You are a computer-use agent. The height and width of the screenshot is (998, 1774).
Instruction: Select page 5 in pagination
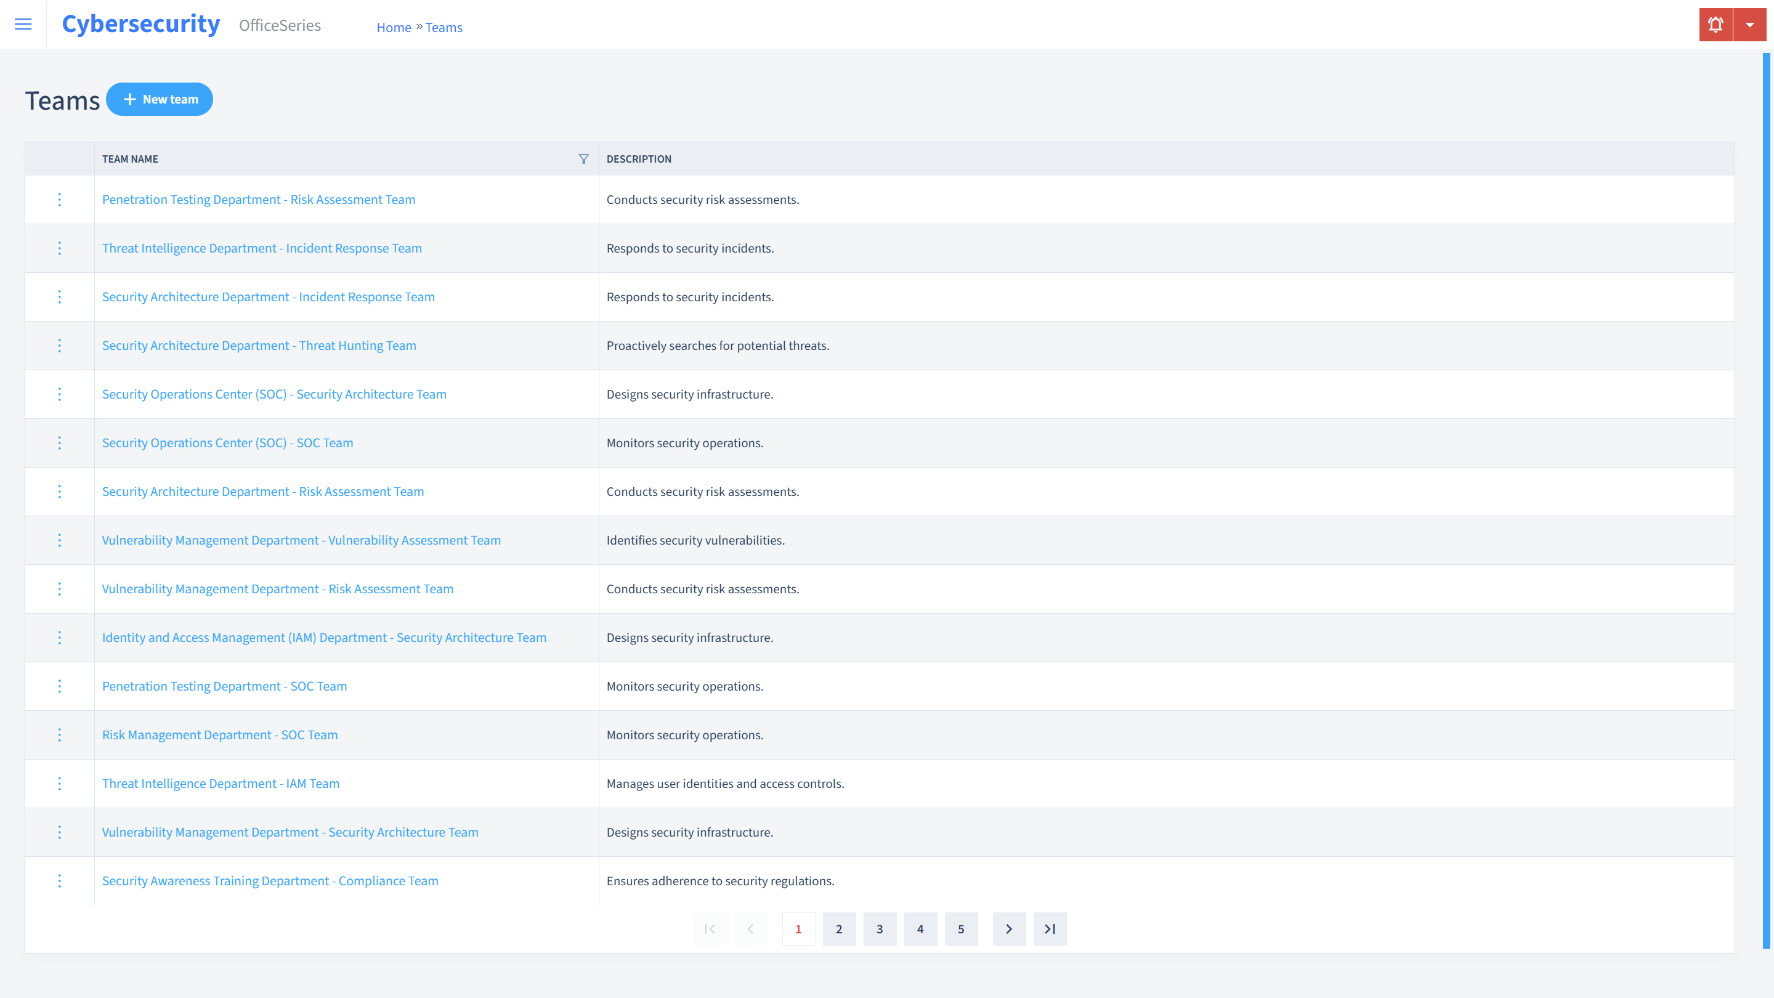point(962,928)
